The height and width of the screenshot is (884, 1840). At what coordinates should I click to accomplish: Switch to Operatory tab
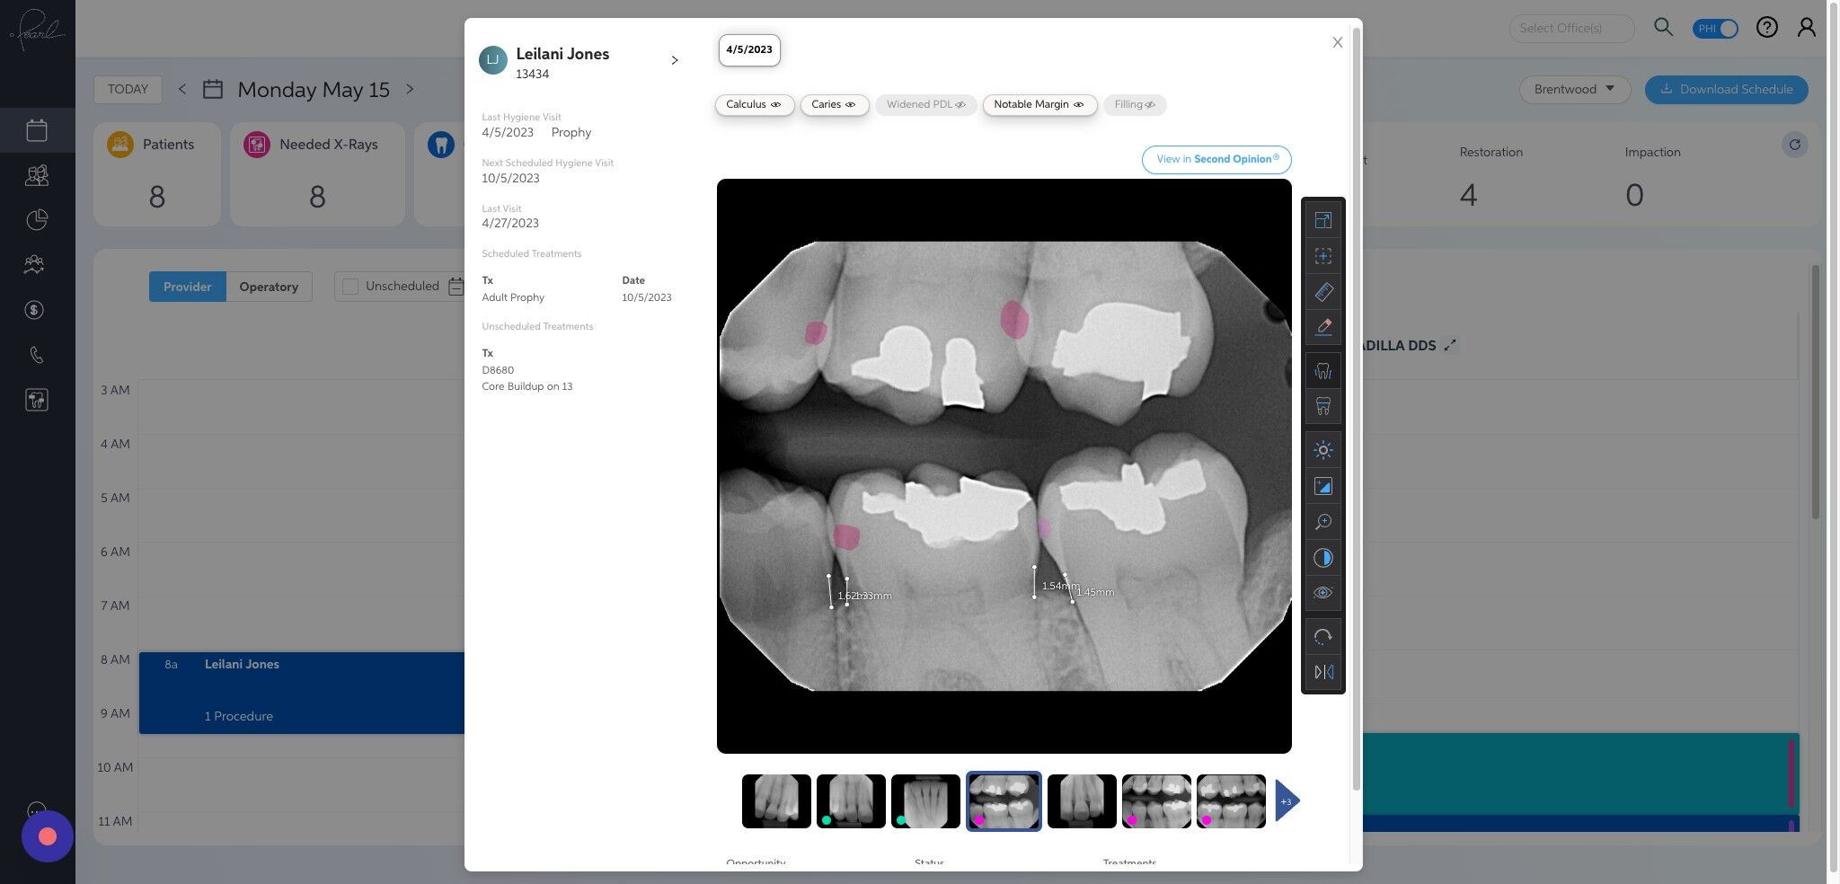point(269,287)
